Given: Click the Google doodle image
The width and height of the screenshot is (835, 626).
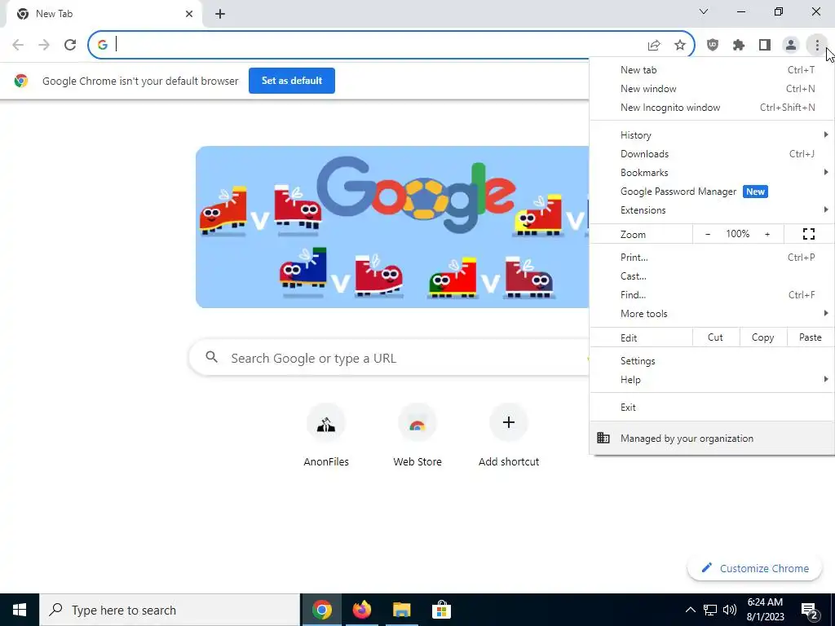Looking at the screenshot, I should [392, 227].
